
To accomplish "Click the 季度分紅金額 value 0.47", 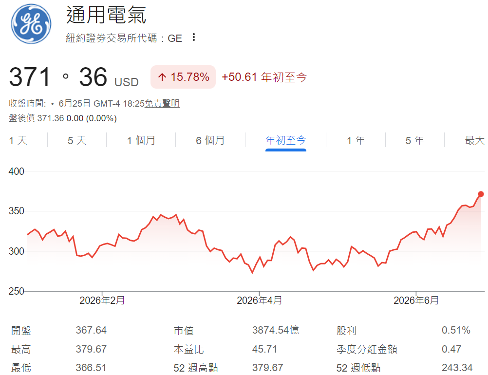I will pyautogui.click(x=451, y=349).
